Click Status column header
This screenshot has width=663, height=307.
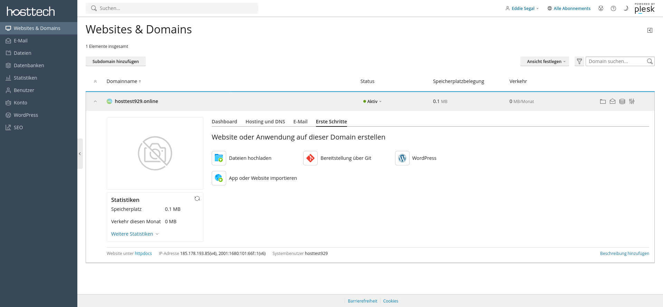pos(367,81)
